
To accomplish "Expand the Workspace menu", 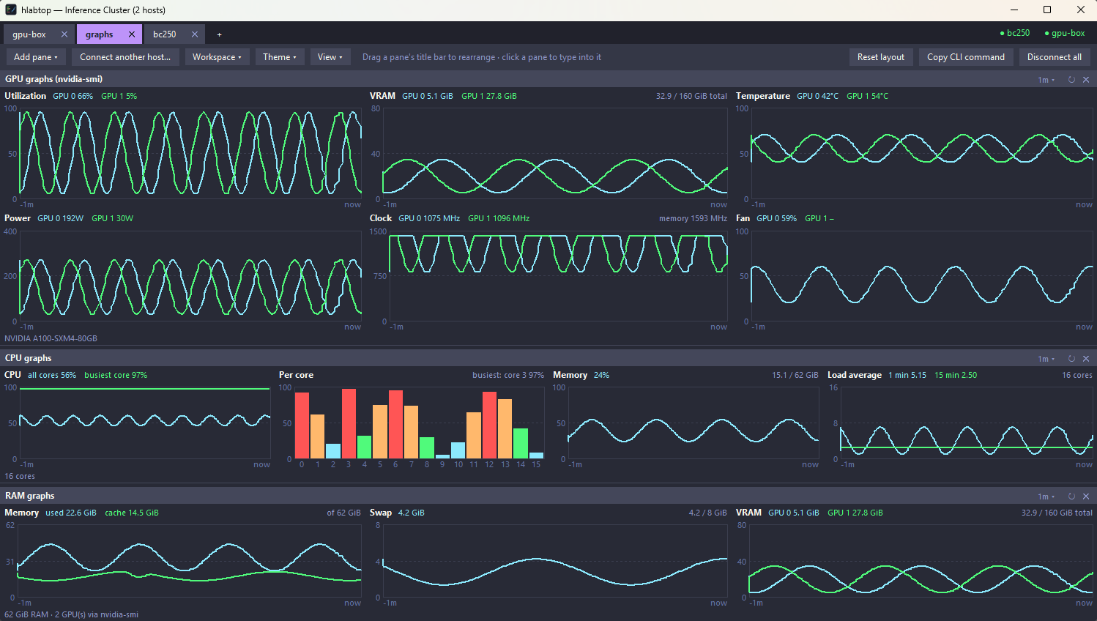I will click(217, 57).
